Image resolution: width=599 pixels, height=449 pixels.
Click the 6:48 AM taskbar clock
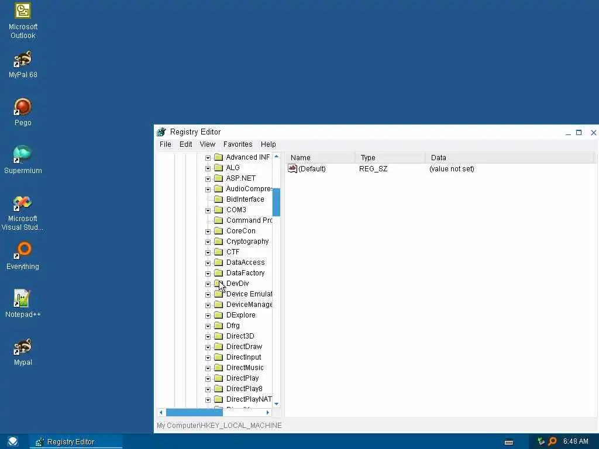pos(576,441)
